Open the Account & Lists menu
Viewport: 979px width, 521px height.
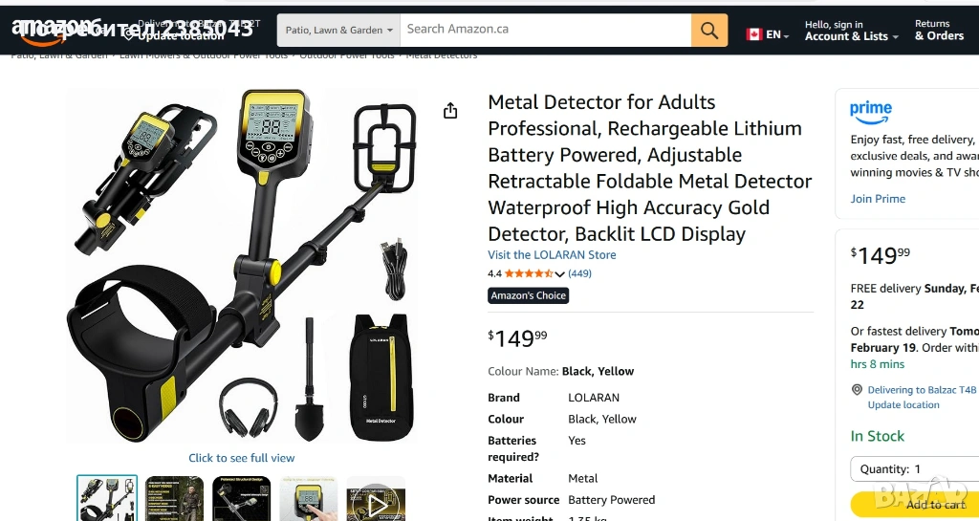coord(852,31)
